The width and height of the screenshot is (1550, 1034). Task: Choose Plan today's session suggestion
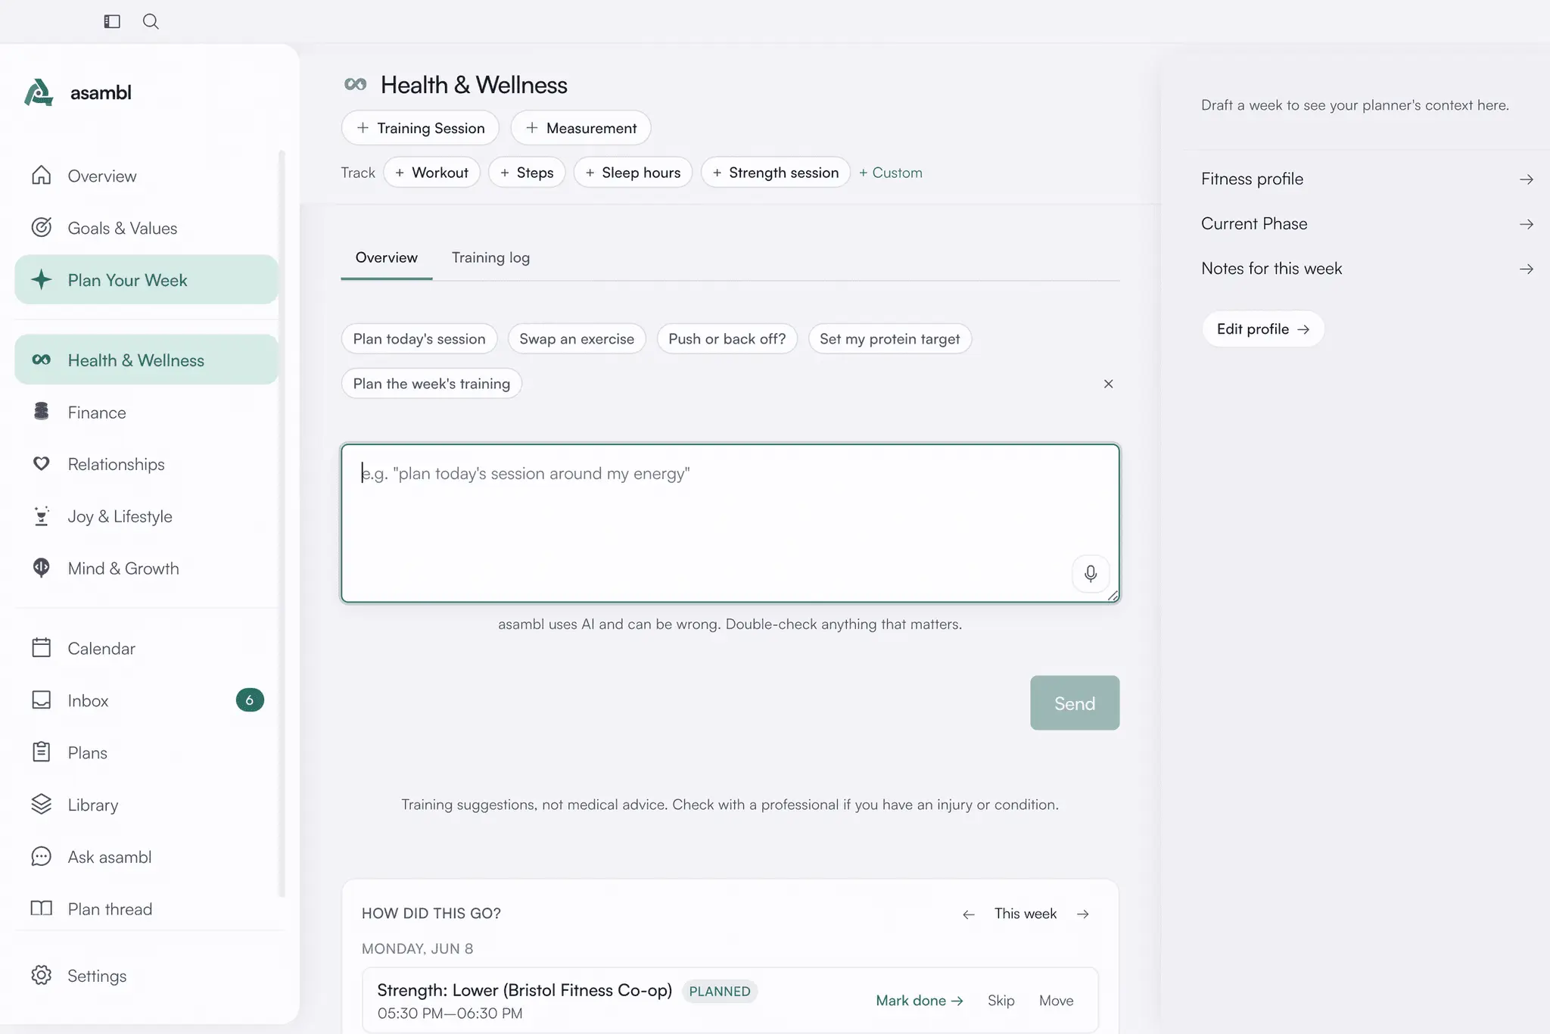(419, 339)
